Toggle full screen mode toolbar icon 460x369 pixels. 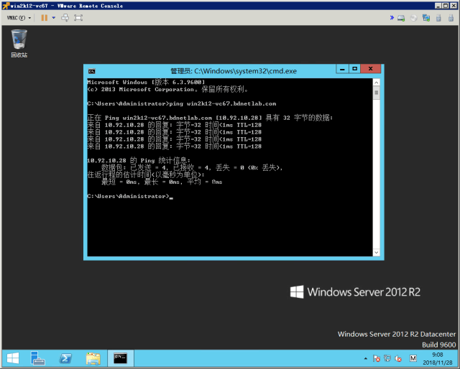pyautogui.click(x=78, y=18)
